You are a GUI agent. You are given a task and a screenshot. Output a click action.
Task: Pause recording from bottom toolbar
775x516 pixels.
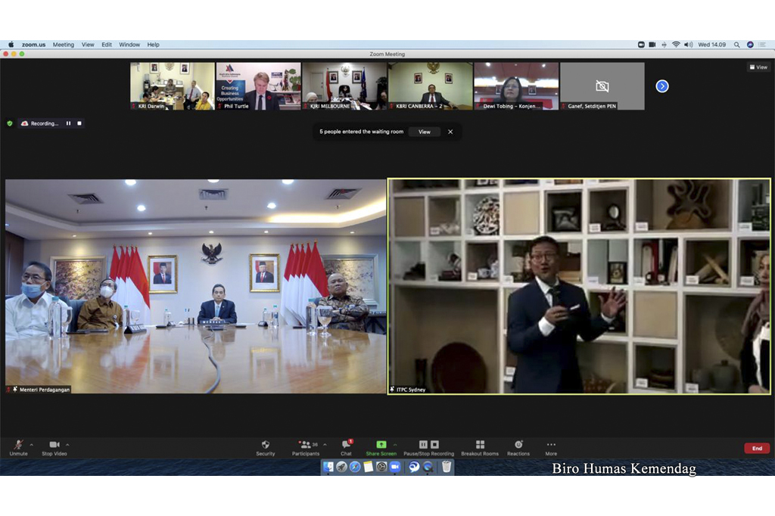point(423,444)
